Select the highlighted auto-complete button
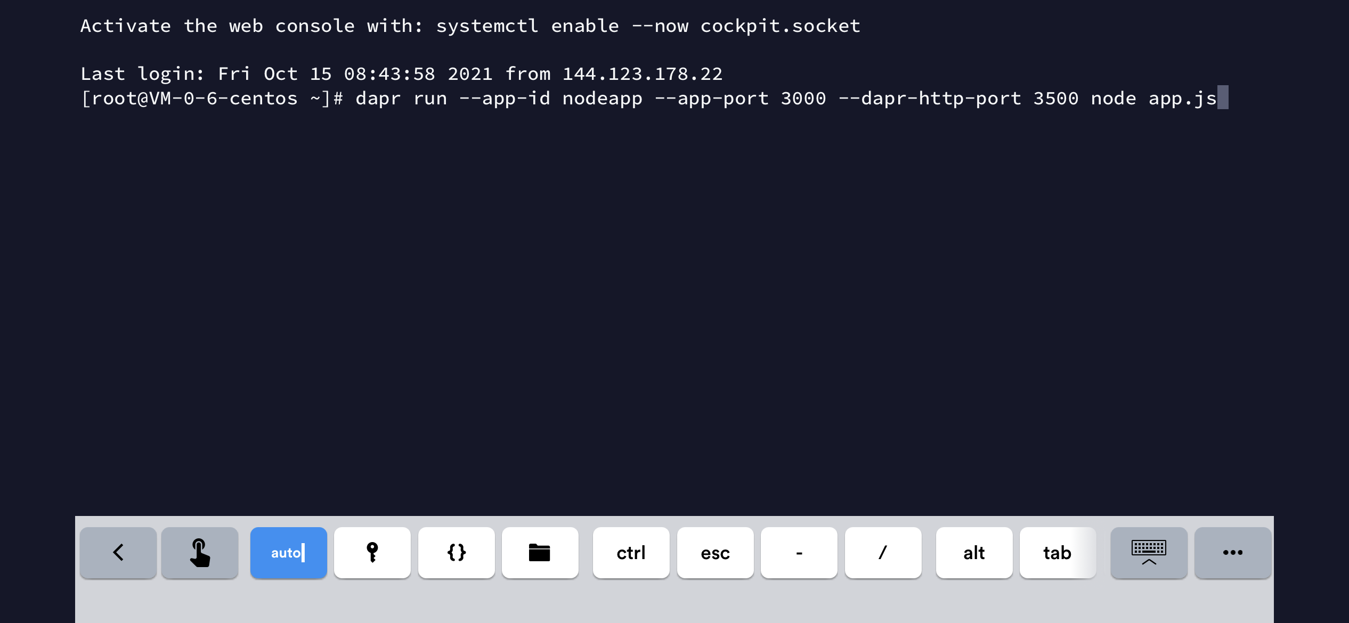The image size is (1349, 623). (x=288, y=552)
